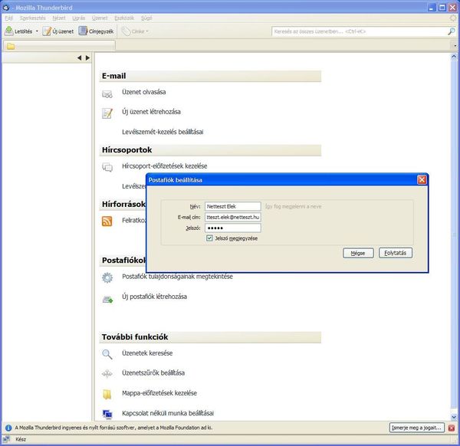Open the Címjegyzék address book
The height and width of the screenshot is (446, 460).
[84, 31]
